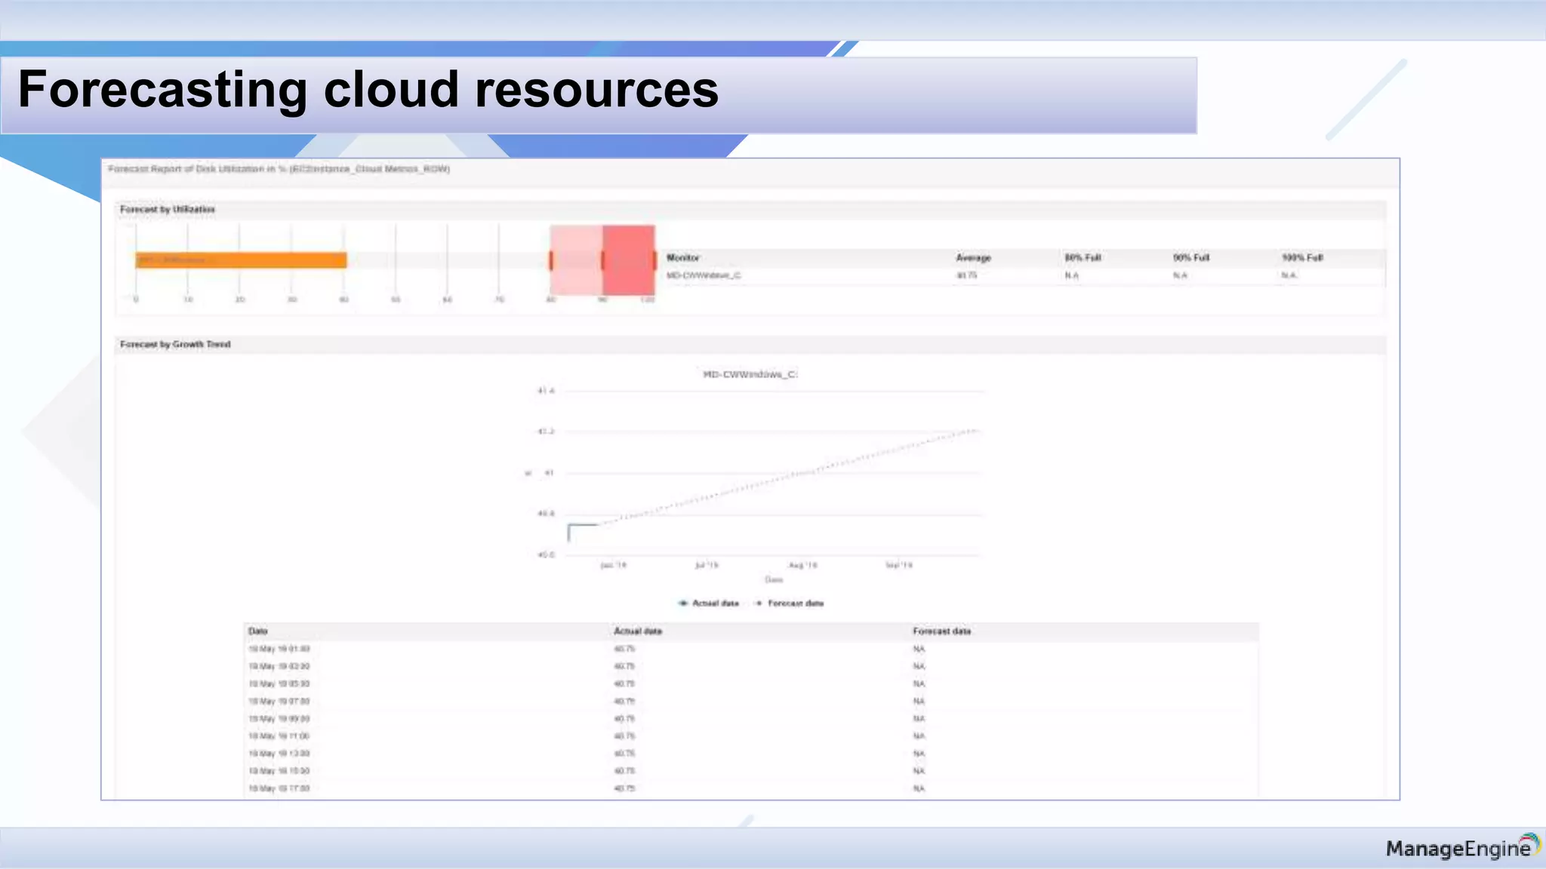
Task: Click the 80% Full column header
Action: [x=1083, y=258]
